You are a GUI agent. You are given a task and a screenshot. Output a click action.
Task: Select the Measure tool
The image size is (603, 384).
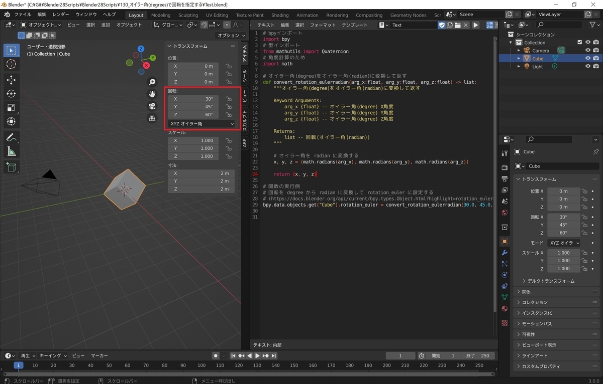[x=11, y=151]
